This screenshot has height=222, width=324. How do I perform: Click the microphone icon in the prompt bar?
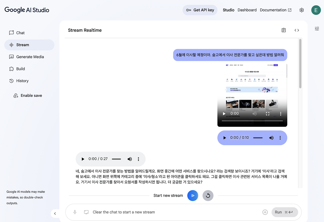[75, 212]
